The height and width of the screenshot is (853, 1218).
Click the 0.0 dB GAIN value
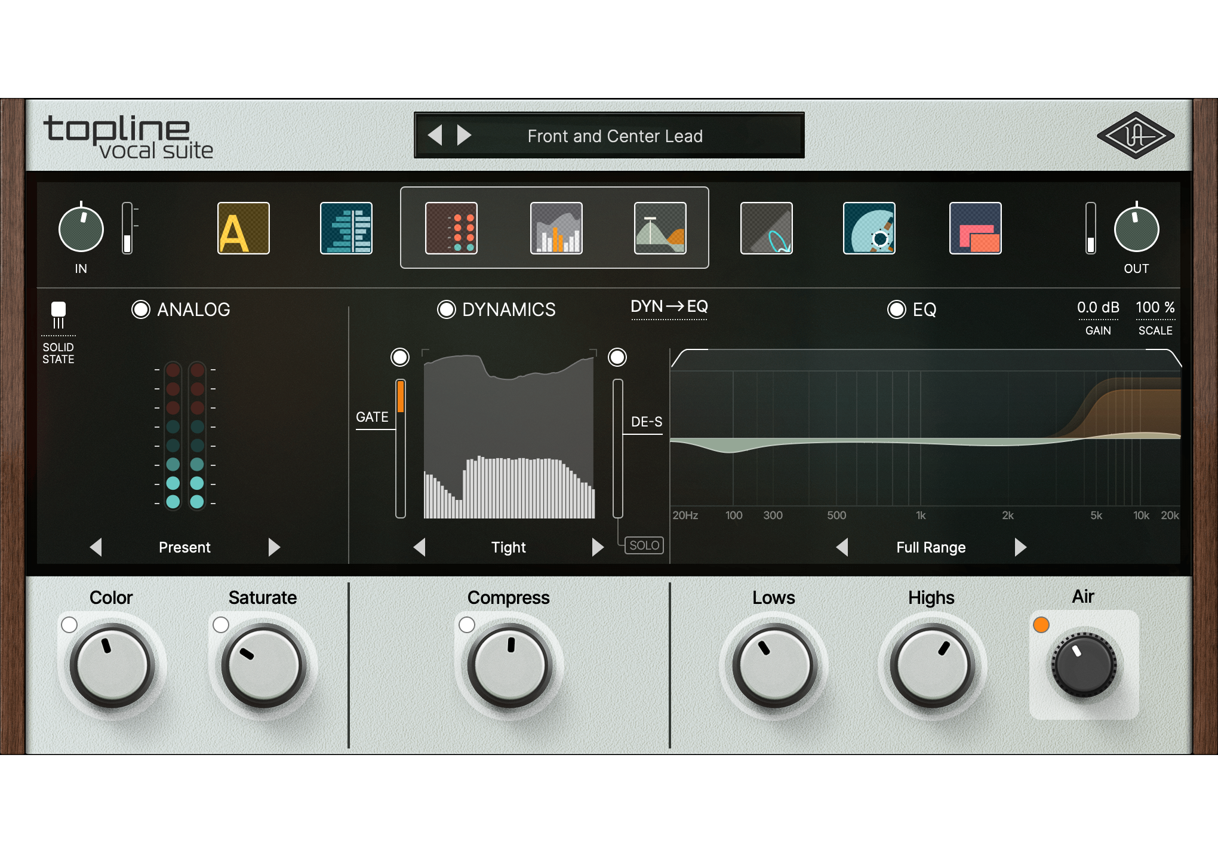pyautogui.click(x=1098, y=308)
